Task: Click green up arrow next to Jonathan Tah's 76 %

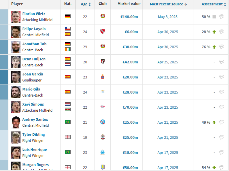Action: coord(214,47)
